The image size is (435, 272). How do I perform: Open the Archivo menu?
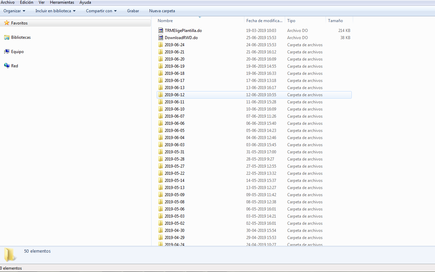(x=7, y=2)
